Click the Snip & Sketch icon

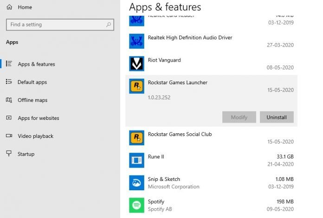(136, 183)
